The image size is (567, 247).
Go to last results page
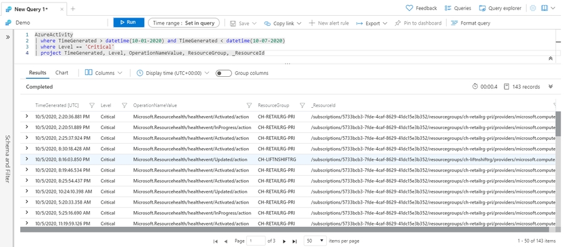point(294,241)
